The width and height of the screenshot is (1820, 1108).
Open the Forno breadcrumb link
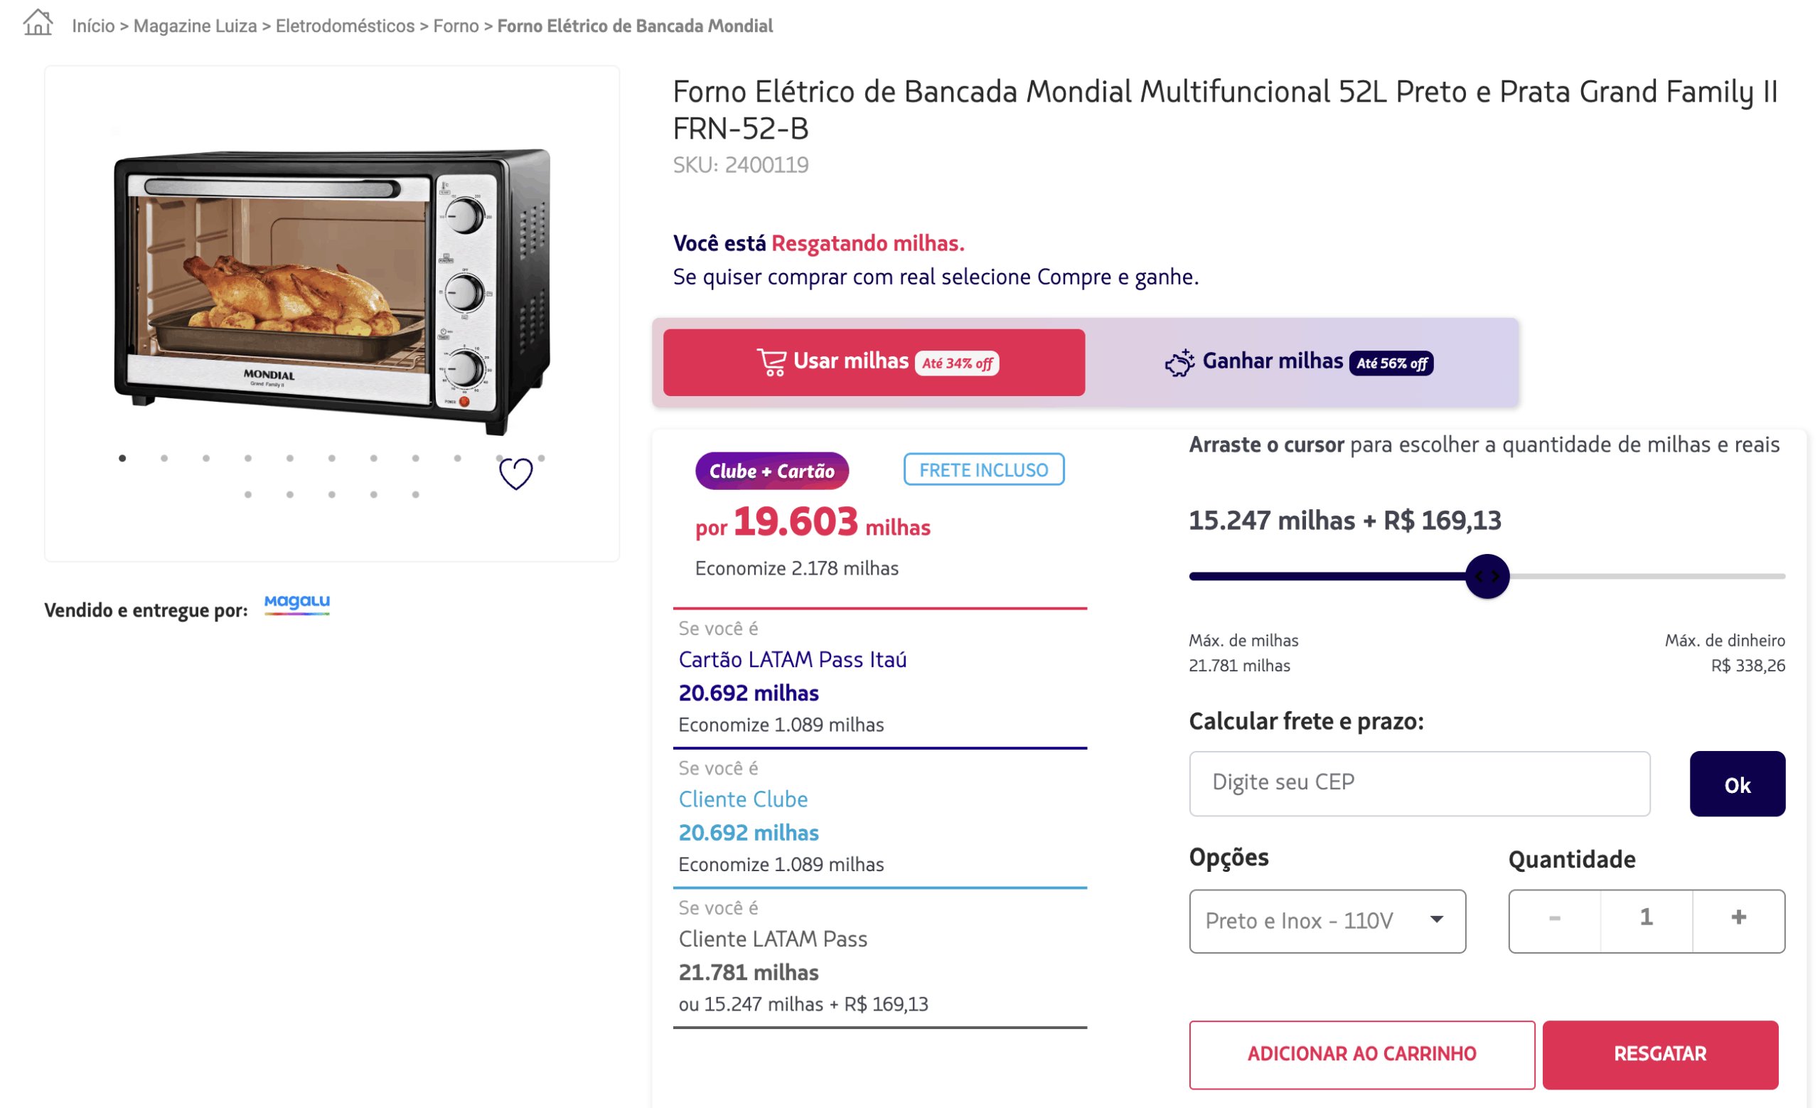click(x=456, y=26)
